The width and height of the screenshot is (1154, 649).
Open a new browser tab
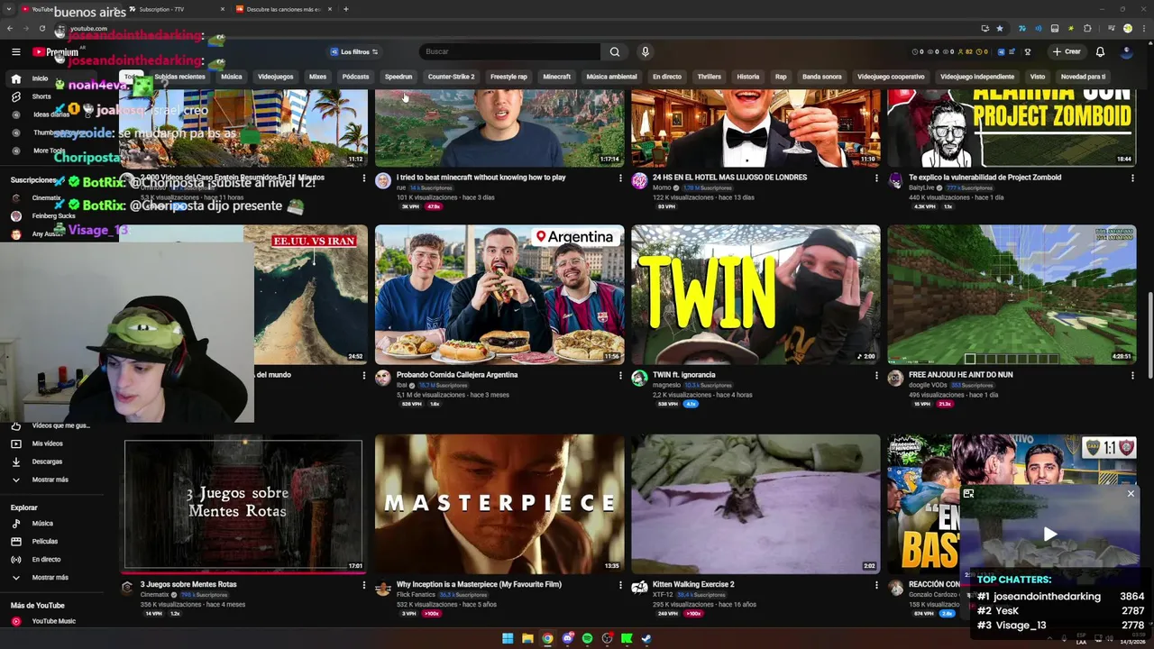[345, 9]
